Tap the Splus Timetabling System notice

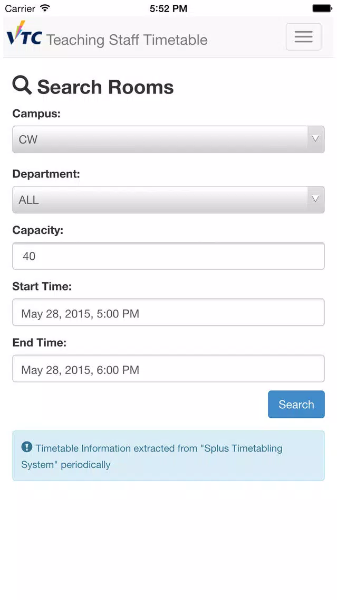(169, 456)
